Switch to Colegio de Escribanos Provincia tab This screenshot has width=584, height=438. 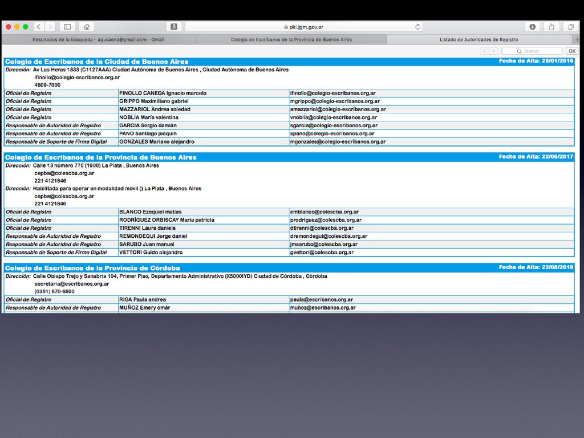click(291, 39)
